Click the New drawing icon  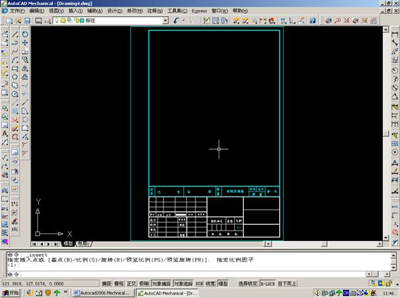click(x=10, y=20)
